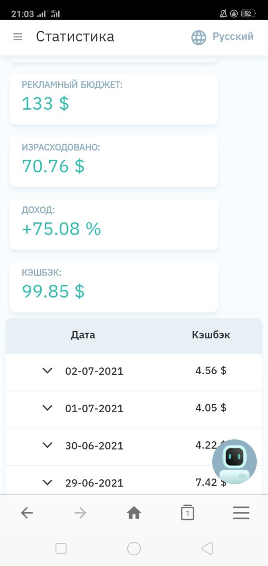Image resolution: width=268 pixels, height=566 pixels.
Task: Select the Дата column header
Action: point(83,335)
